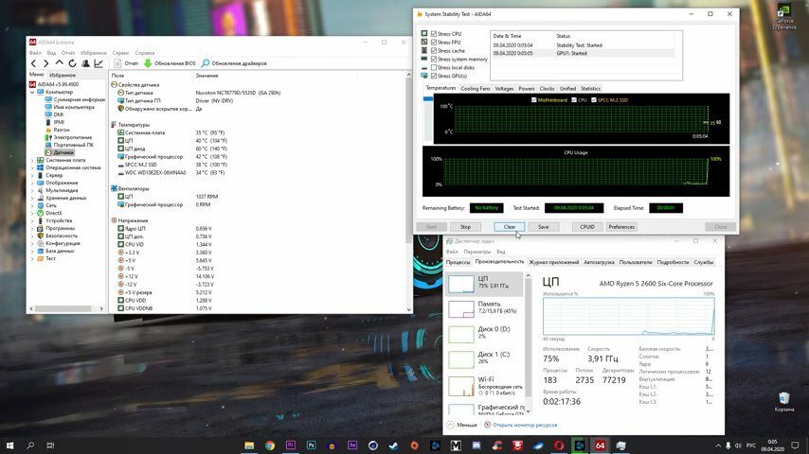Image resolution: width=809 pixels, height=454 pixels.
Task: Toggle Stress system memory checkbox
Action: tap(434, 60)
